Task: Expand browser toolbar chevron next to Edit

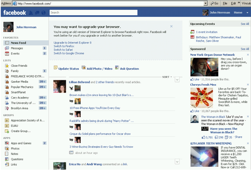Action: point(239,3)
